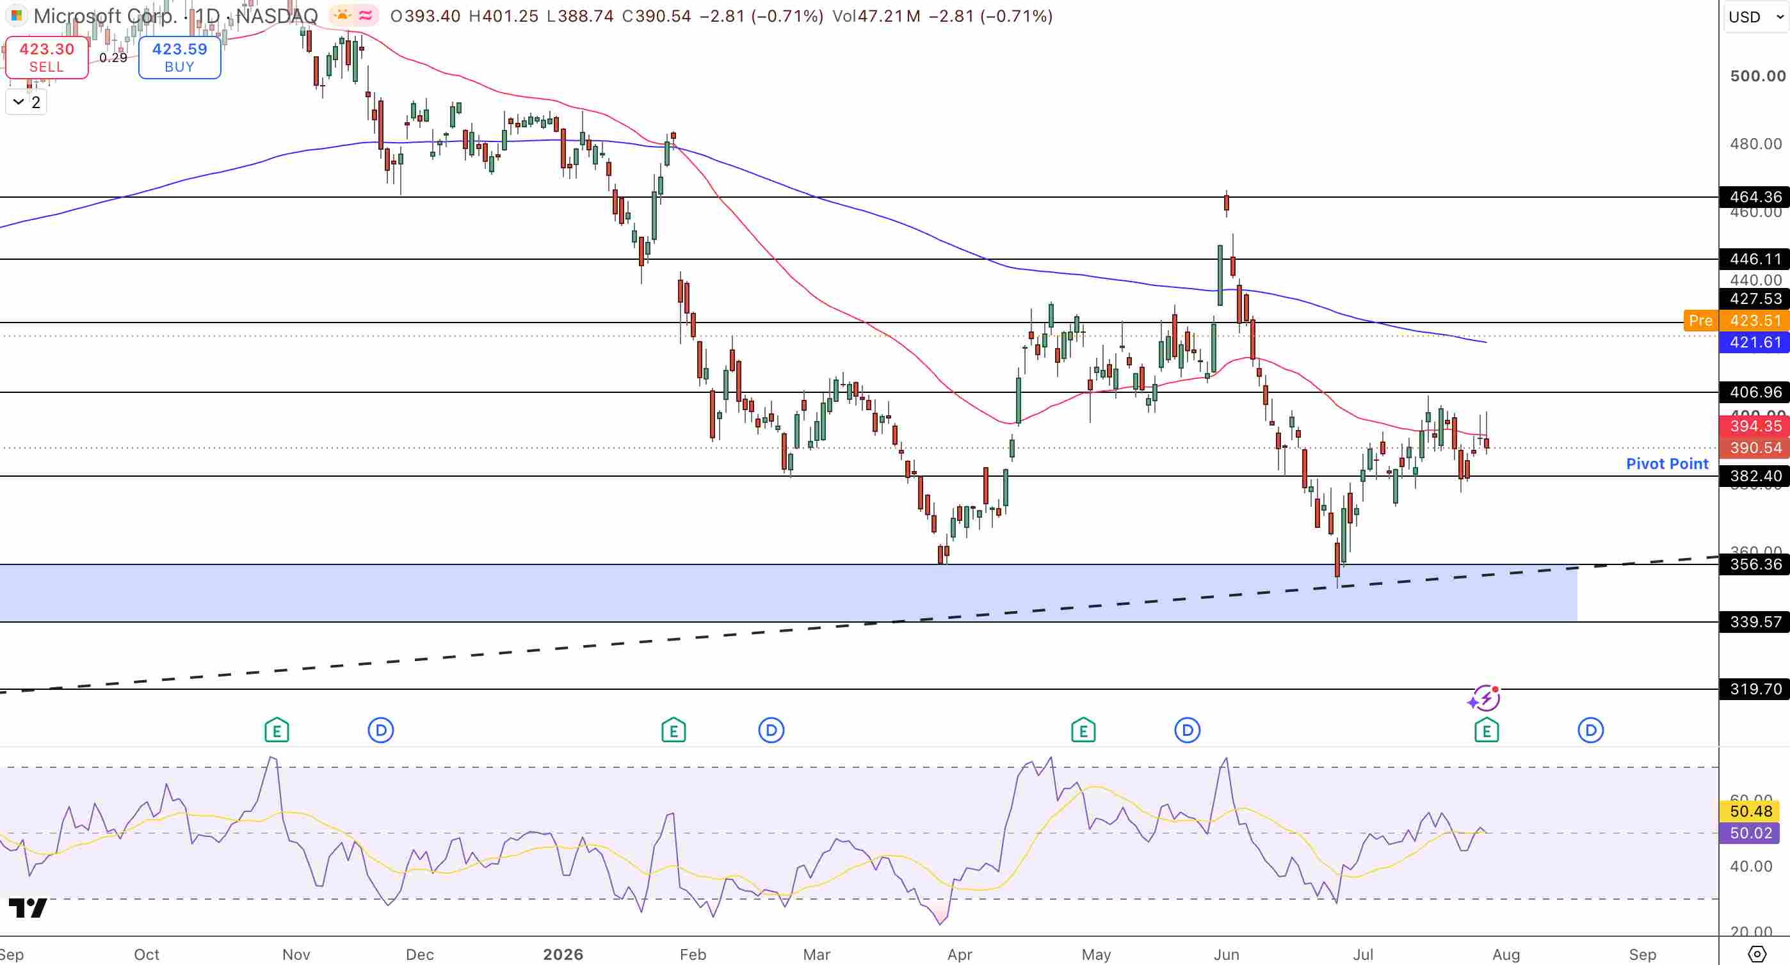This screenshot has height=965, width=1790.
Task: Click the NASDAQ exchange label
Action: (x=277, y=15)
